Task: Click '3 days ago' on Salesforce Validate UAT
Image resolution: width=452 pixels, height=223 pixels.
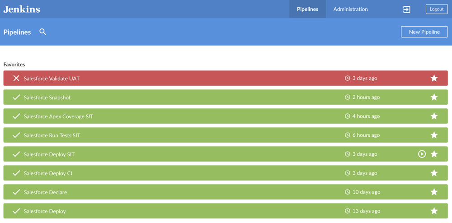Action: [x=365, y=78]
